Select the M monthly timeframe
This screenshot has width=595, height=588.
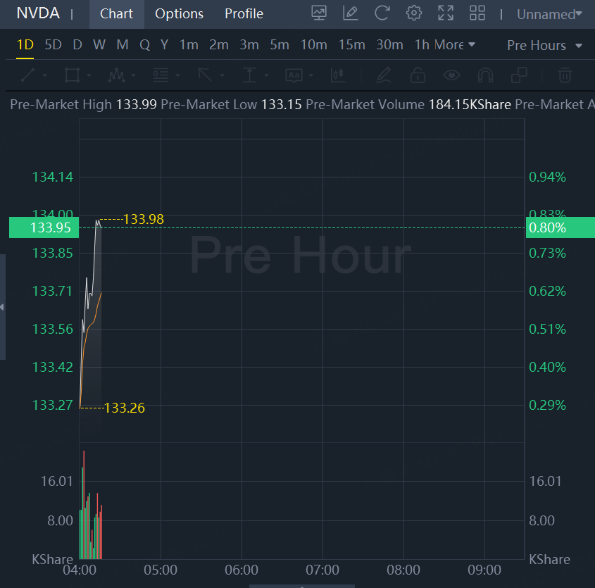(x=123, y=45)
